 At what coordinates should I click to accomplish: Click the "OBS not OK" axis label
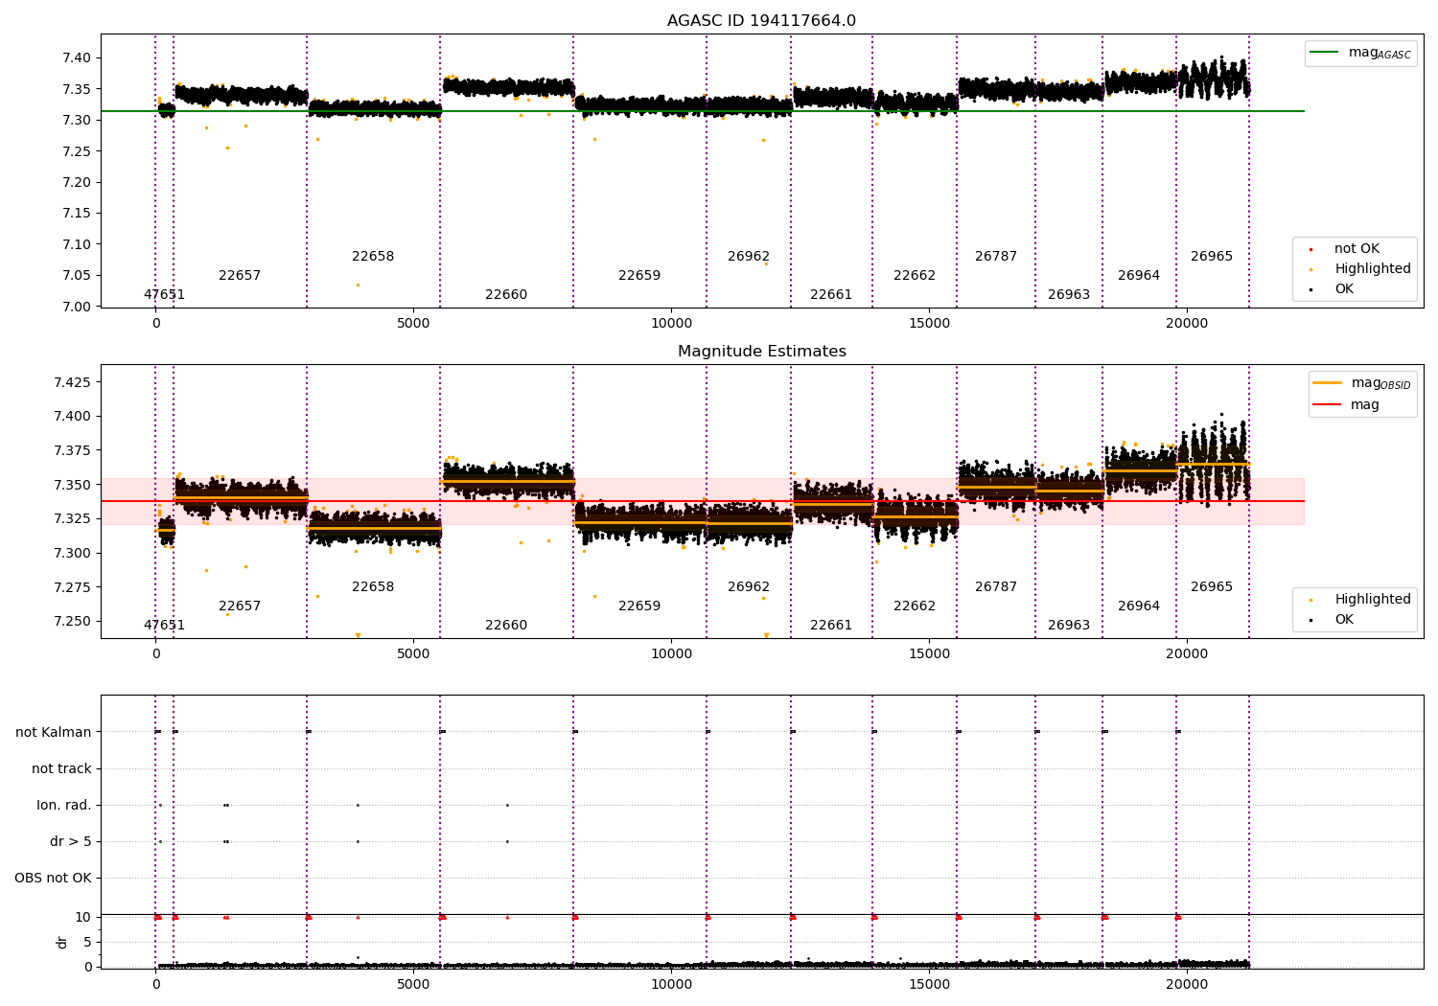tap(53, 878)
